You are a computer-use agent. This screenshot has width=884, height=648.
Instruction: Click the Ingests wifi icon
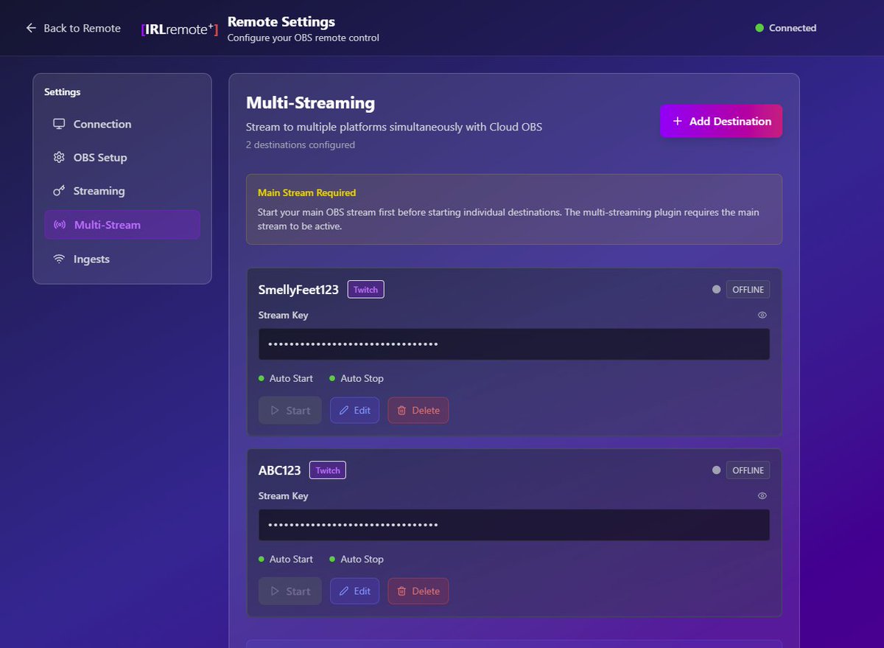click(59, 259)
